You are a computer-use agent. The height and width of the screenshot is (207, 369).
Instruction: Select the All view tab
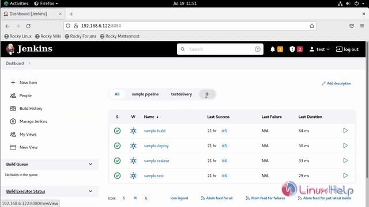pos(117,94)
